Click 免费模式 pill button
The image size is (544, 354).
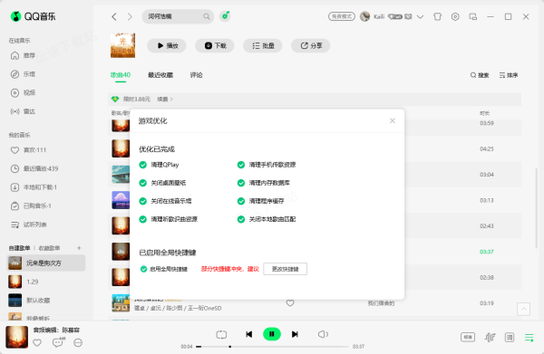coord(342,16)
